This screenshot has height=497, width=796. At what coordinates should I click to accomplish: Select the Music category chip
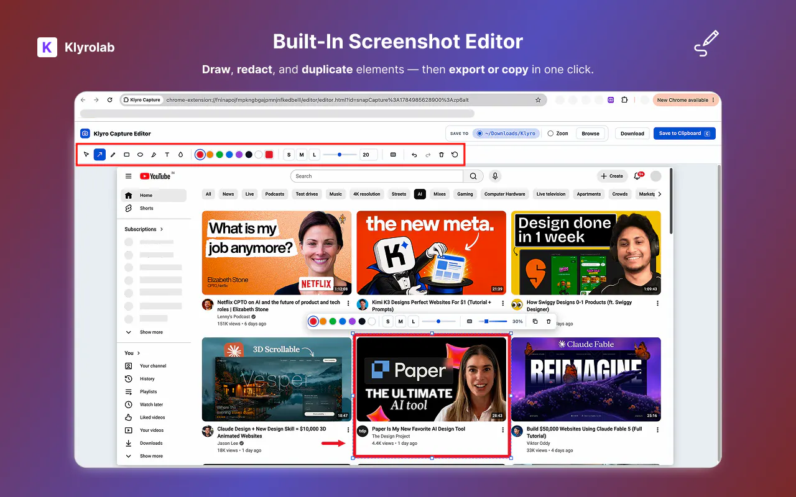[x=336, y=194]
